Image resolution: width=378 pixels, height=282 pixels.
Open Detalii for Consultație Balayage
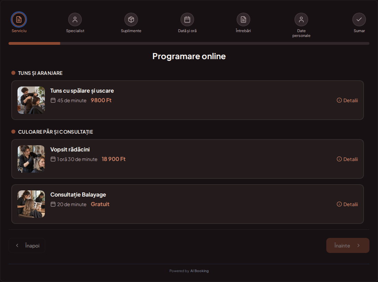point(348,204)
